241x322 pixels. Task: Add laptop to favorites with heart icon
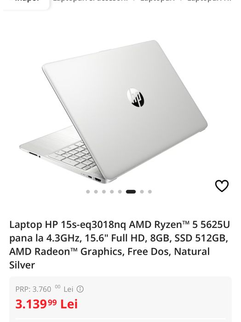pyautogui.click(x=222, y=186)
